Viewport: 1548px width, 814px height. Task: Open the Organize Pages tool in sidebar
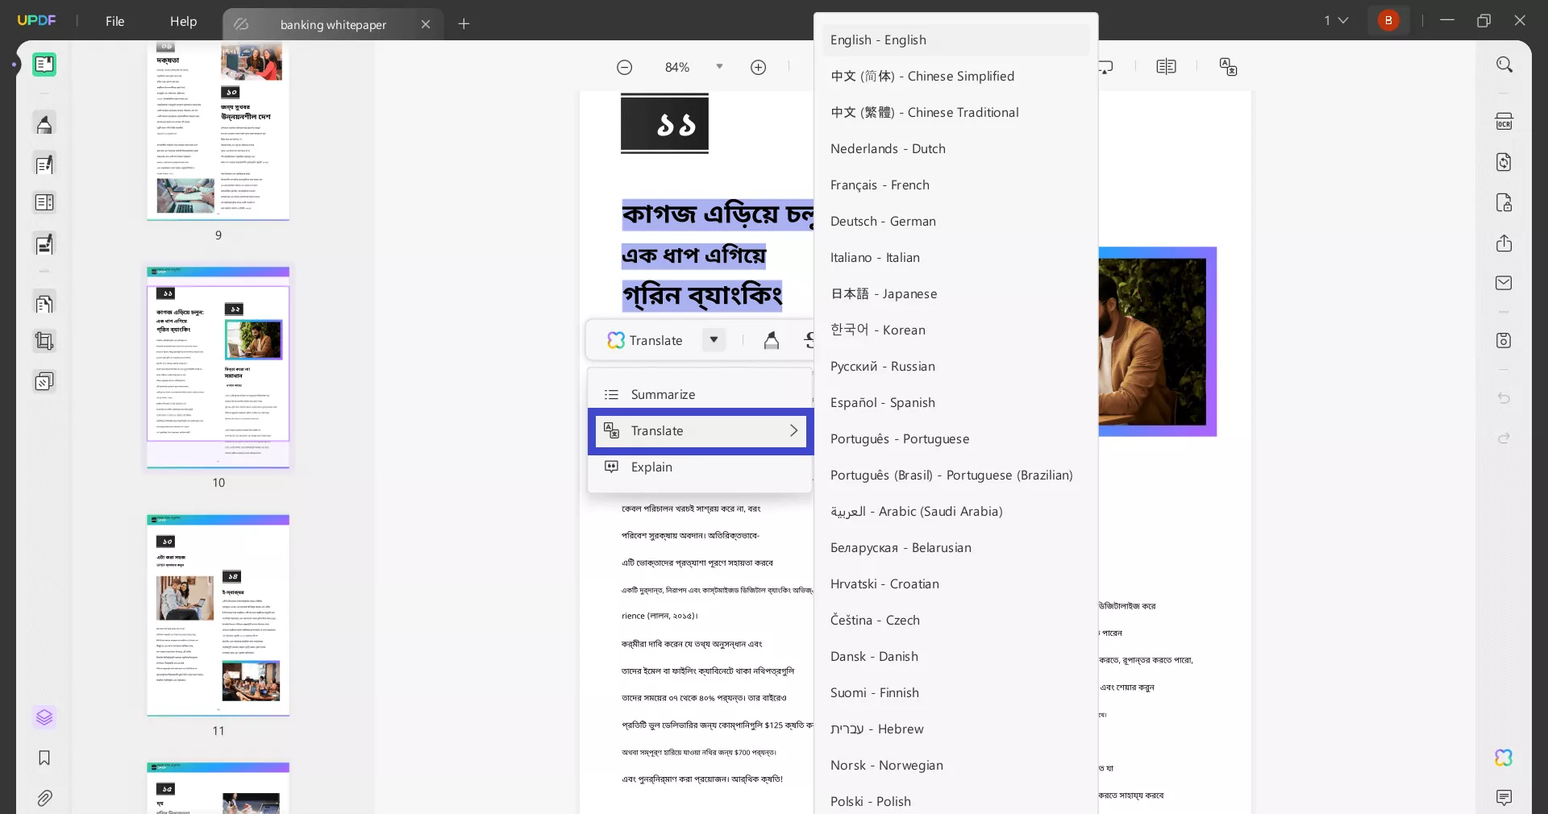tap(44, 203)
